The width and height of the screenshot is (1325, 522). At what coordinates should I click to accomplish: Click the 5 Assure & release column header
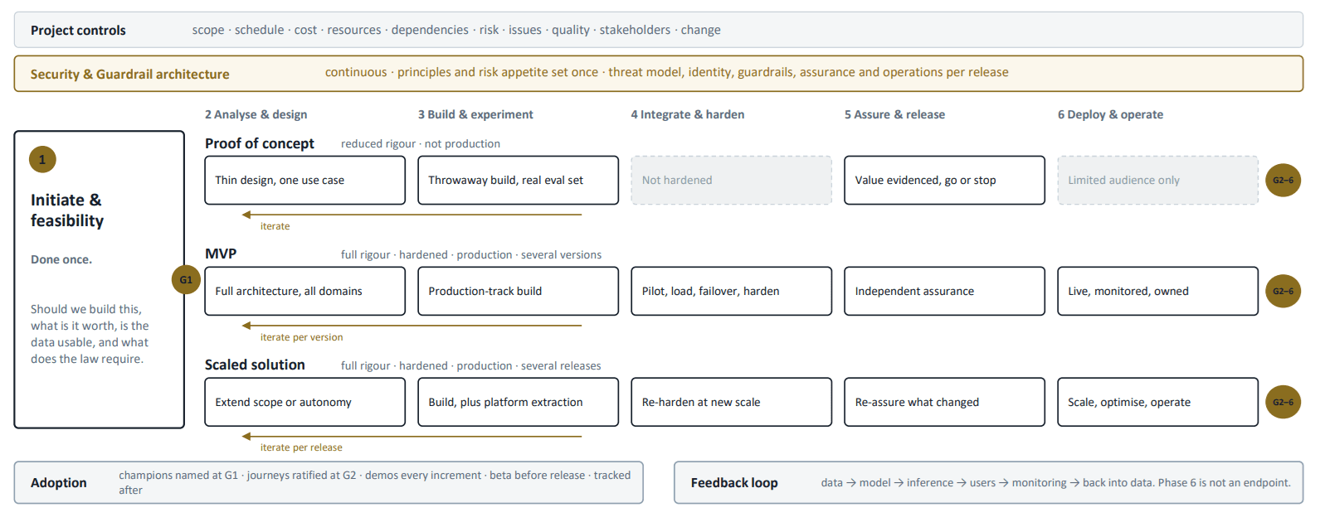pos(894,114)
